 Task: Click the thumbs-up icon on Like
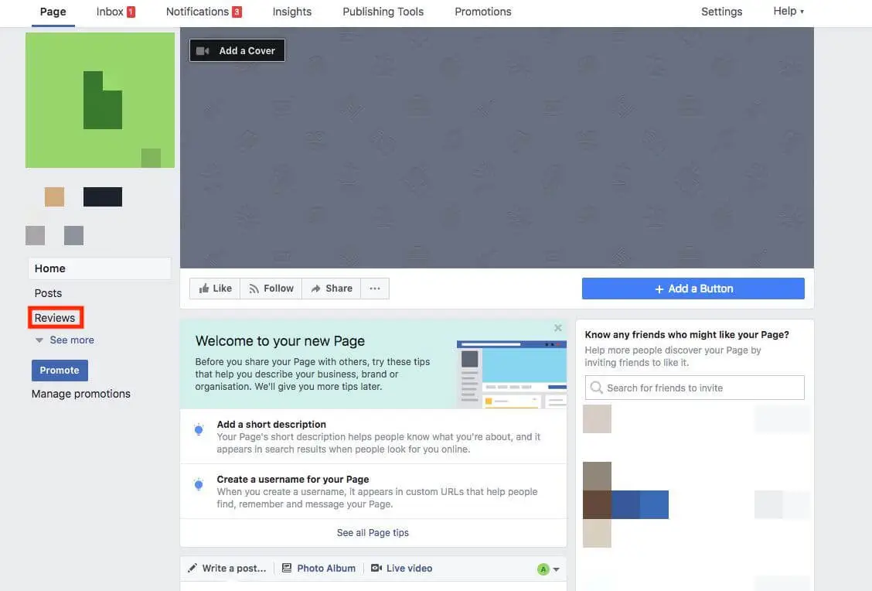click(x=204, y=289)
